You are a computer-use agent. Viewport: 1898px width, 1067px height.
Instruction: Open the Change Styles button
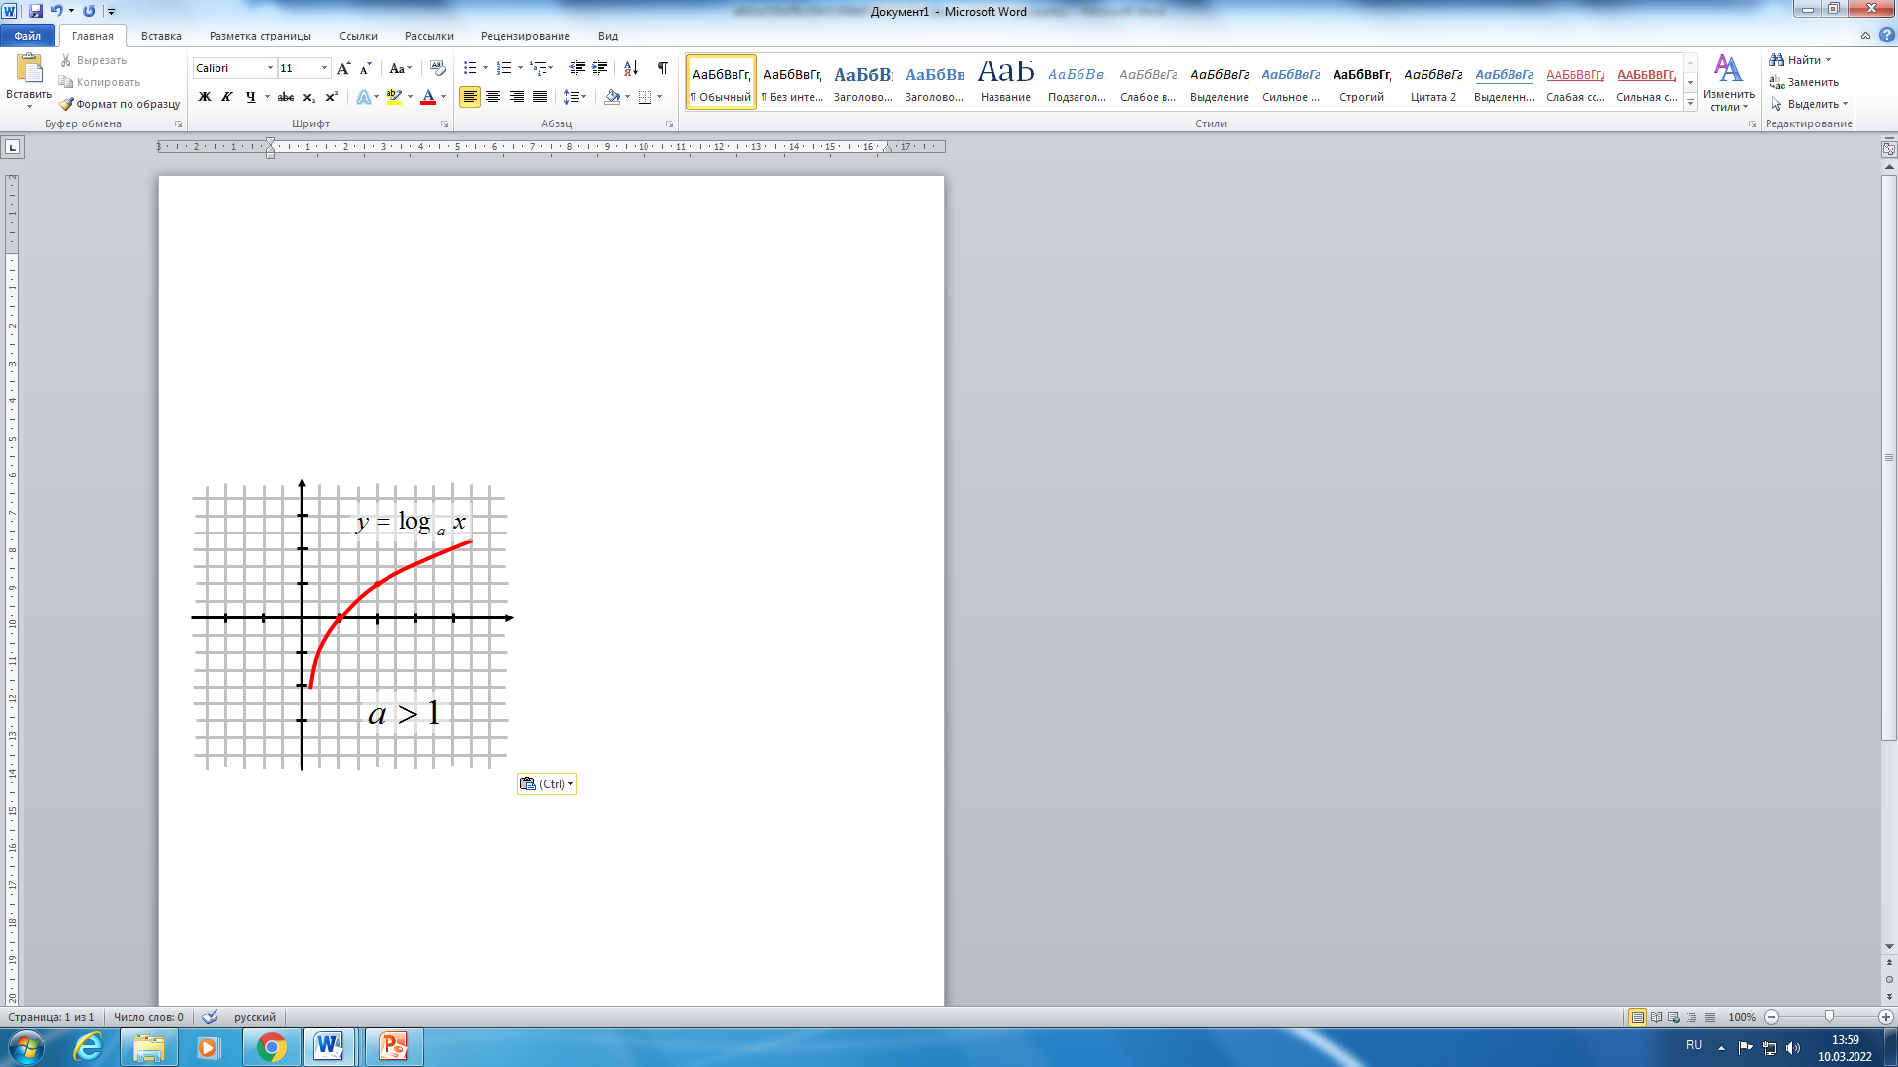click(1728, 83)
